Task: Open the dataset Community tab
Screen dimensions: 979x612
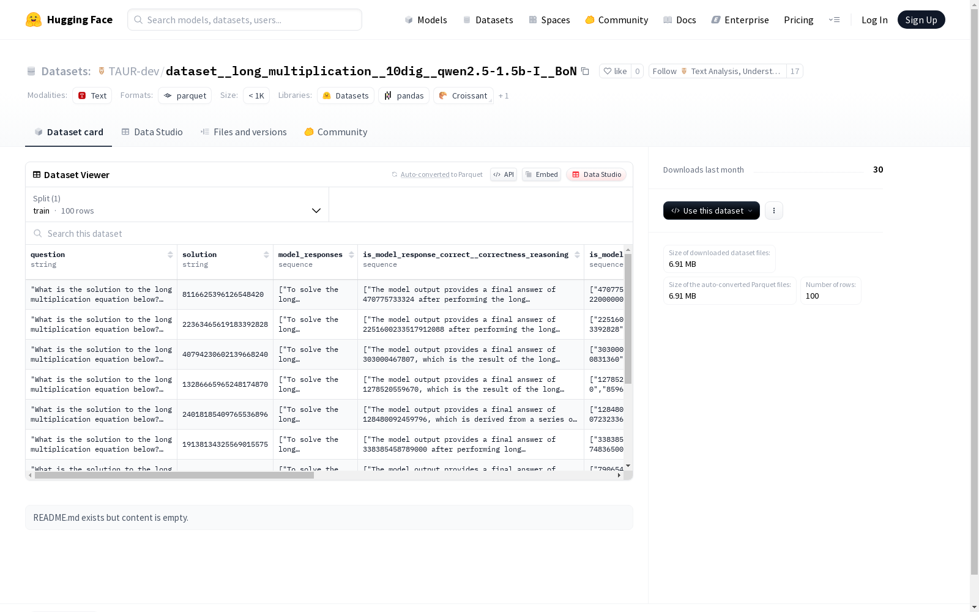Action: click(336, 132)
